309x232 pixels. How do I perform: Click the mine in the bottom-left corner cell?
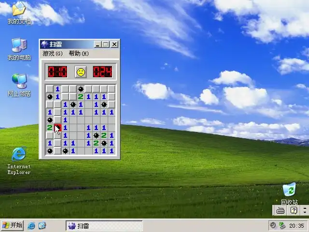click(50, 151)
